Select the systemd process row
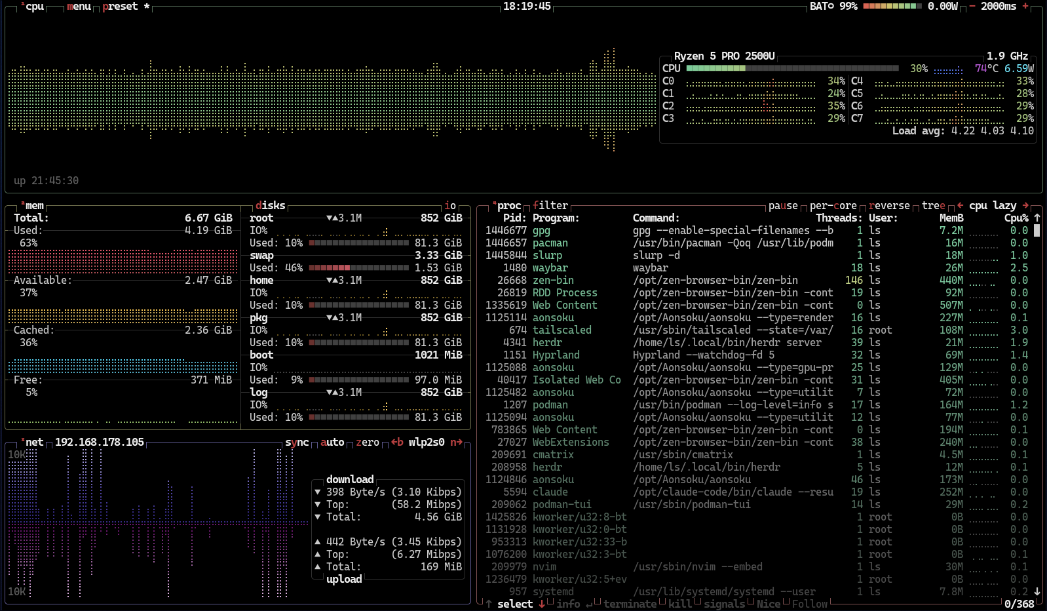This screenshot has height=611, width=1047. pyautogui.click(x=757, y=591)
